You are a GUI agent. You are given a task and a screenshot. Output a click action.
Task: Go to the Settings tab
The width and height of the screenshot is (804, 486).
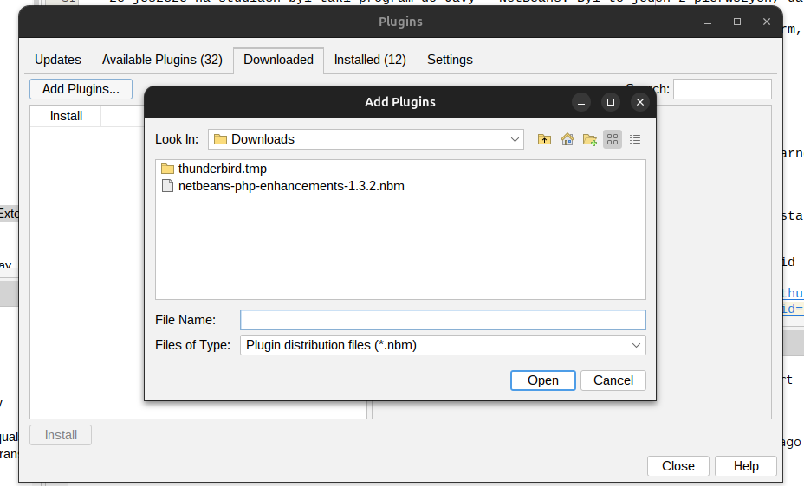click(x=450, y=60)
